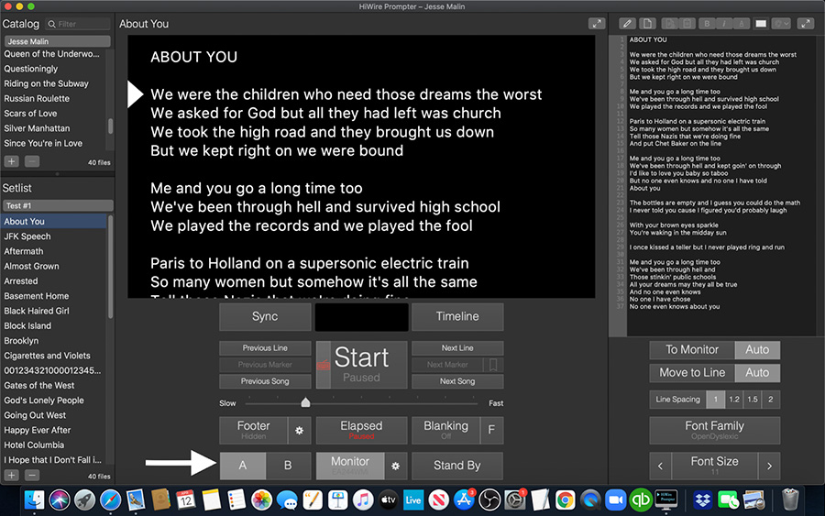825x516 pixels.
Task: Open the Jesse Malin catalog selector
Action: pos(58,41)
